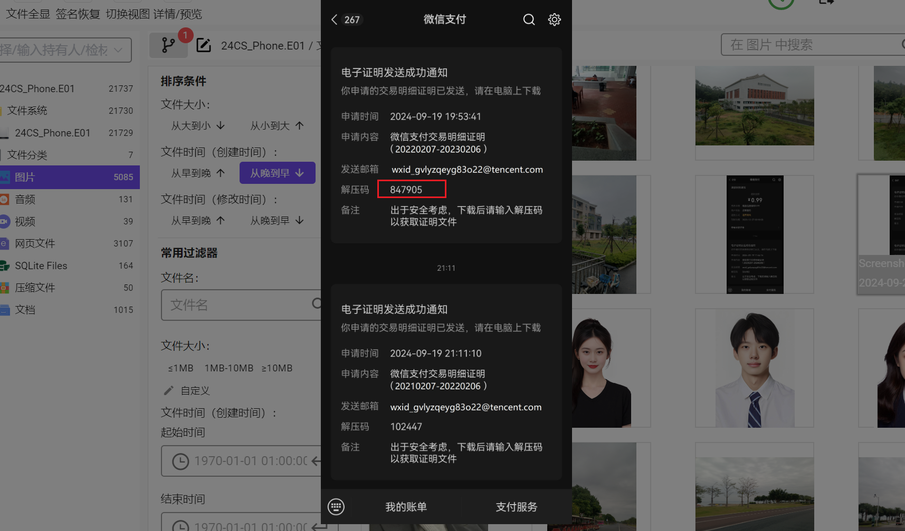Open the building with lawn thumbnail
Image resolution: width=905 pixels, height=531 pixels.
coord(755,105)
